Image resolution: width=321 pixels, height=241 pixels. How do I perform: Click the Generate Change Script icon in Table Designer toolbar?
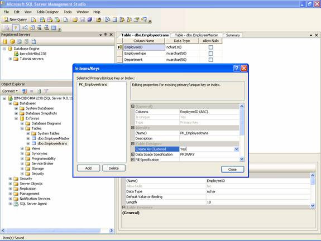coord(7,28)
